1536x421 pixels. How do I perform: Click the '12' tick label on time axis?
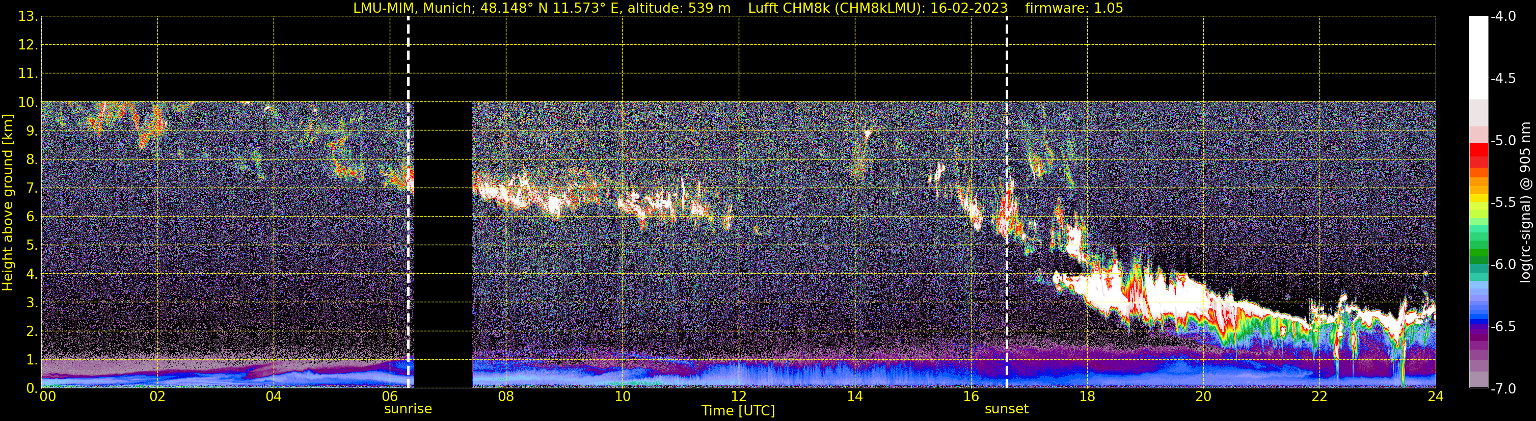pos(739,397)
